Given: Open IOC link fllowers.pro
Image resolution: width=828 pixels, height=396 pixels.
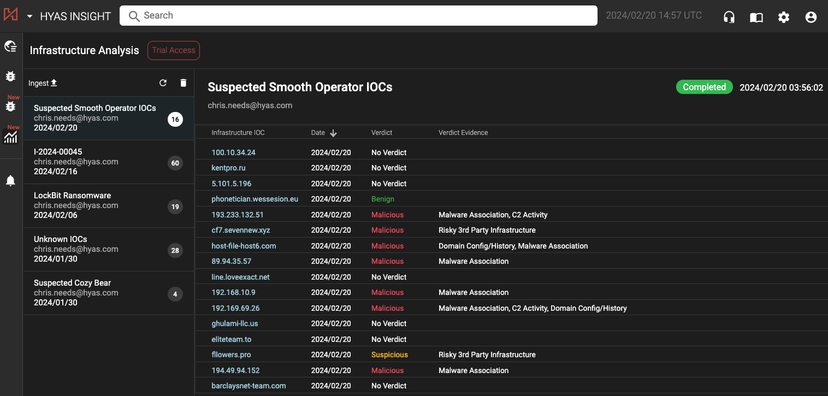Looking at the screenshot, I should 231,354.
